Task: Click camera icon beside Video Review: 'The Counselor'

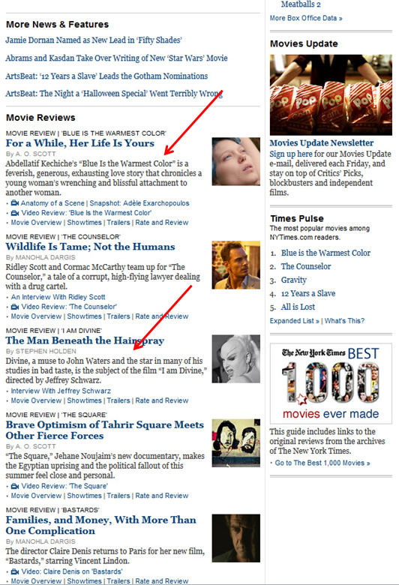Action: click(15, 307)
